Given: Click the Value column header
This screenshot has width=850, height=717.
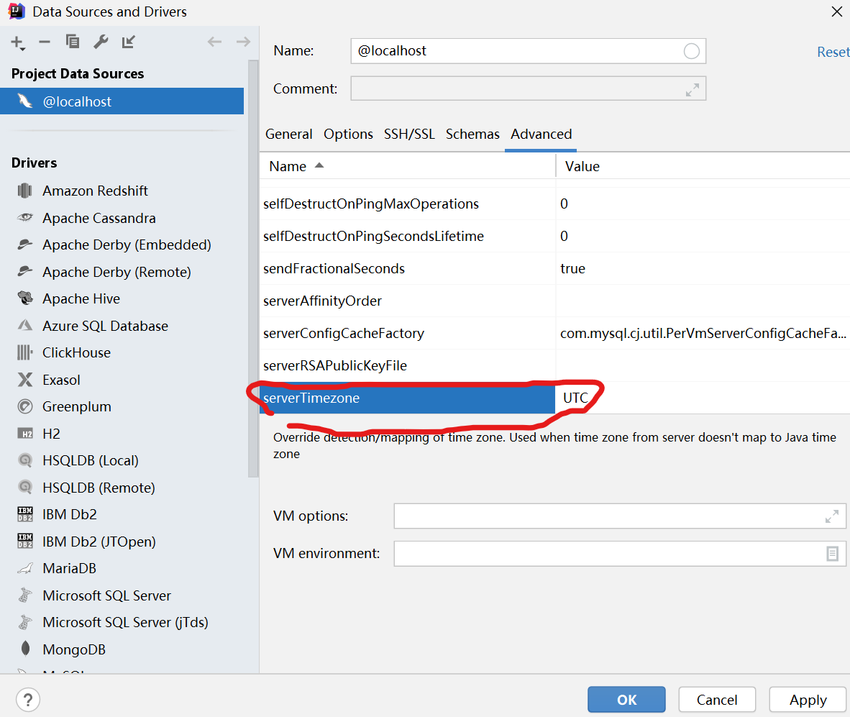Looking at the screenshot, I should 703,166.
